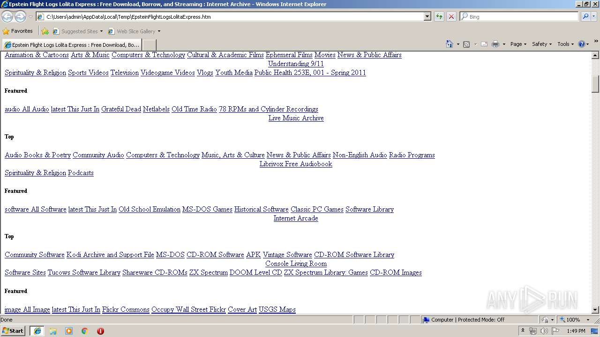Expand command bar overflow chevron
The image size is (600, 337).
[596, 41]
